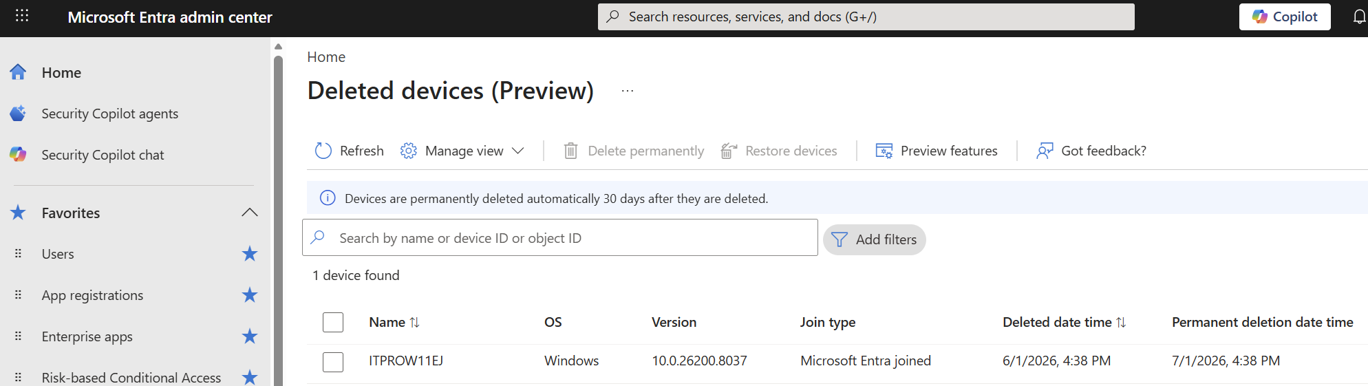
Task: Grab the App registrations drag handle
Action: click(x=19, y=295)
